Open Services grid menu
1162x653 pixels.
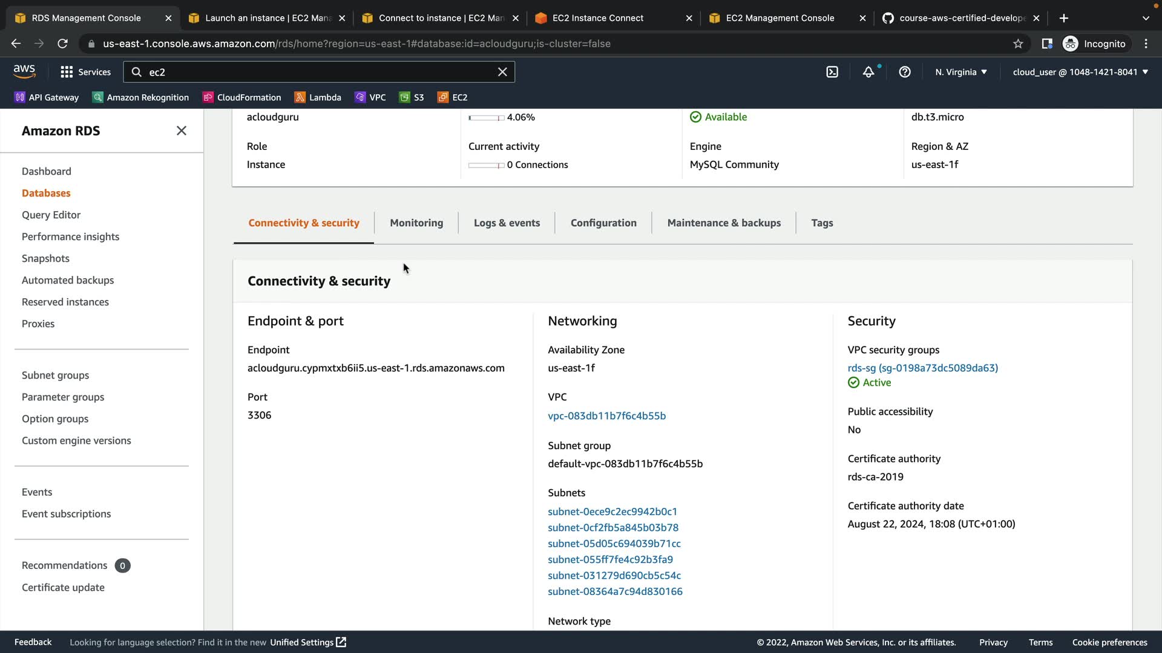[85, 72]
